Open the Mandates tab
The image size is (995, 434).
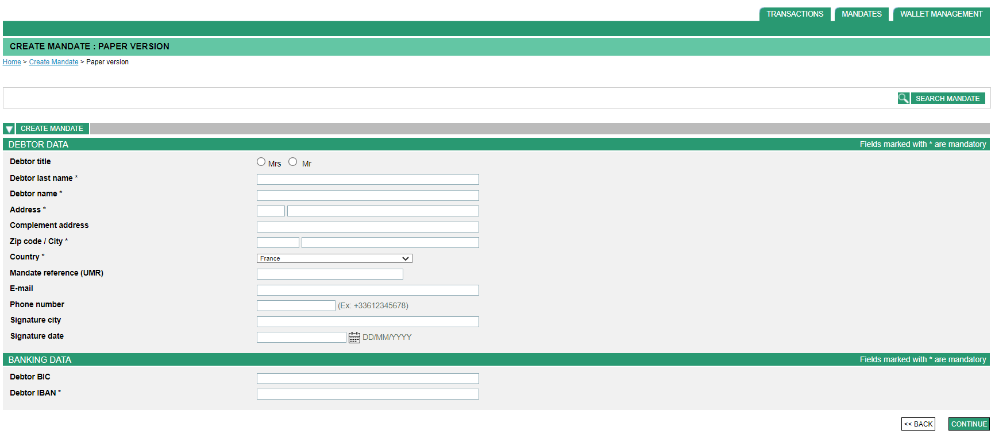click(861, 14)
